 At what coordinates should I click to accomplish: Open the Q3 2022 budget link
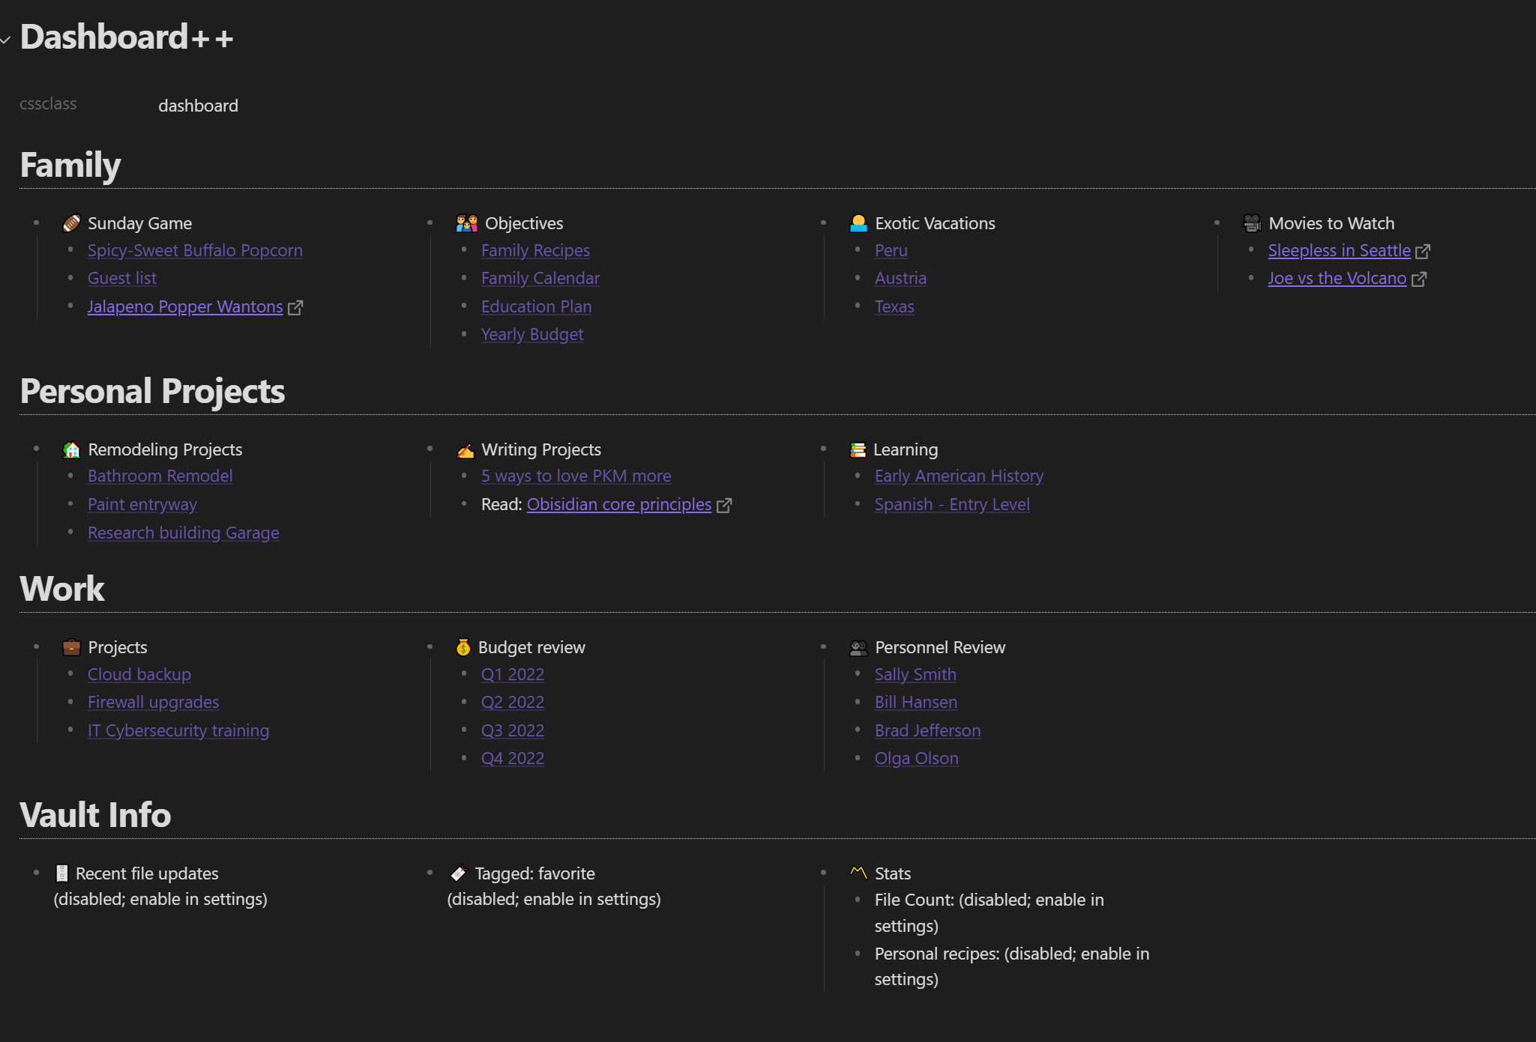512,730
